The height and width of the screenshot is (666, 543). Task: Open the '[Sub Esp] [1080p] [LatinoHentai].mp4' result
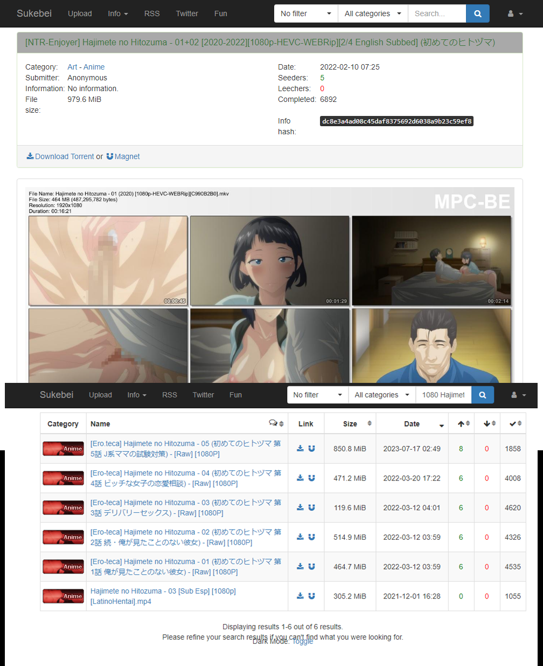coord(163,596)
